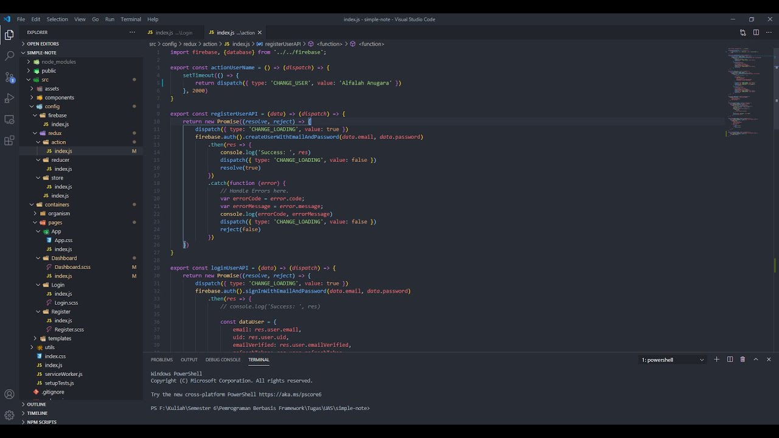Open the Accounts menu icon
The height and width of the screenshot is (438, 779).
pos(9,394)
